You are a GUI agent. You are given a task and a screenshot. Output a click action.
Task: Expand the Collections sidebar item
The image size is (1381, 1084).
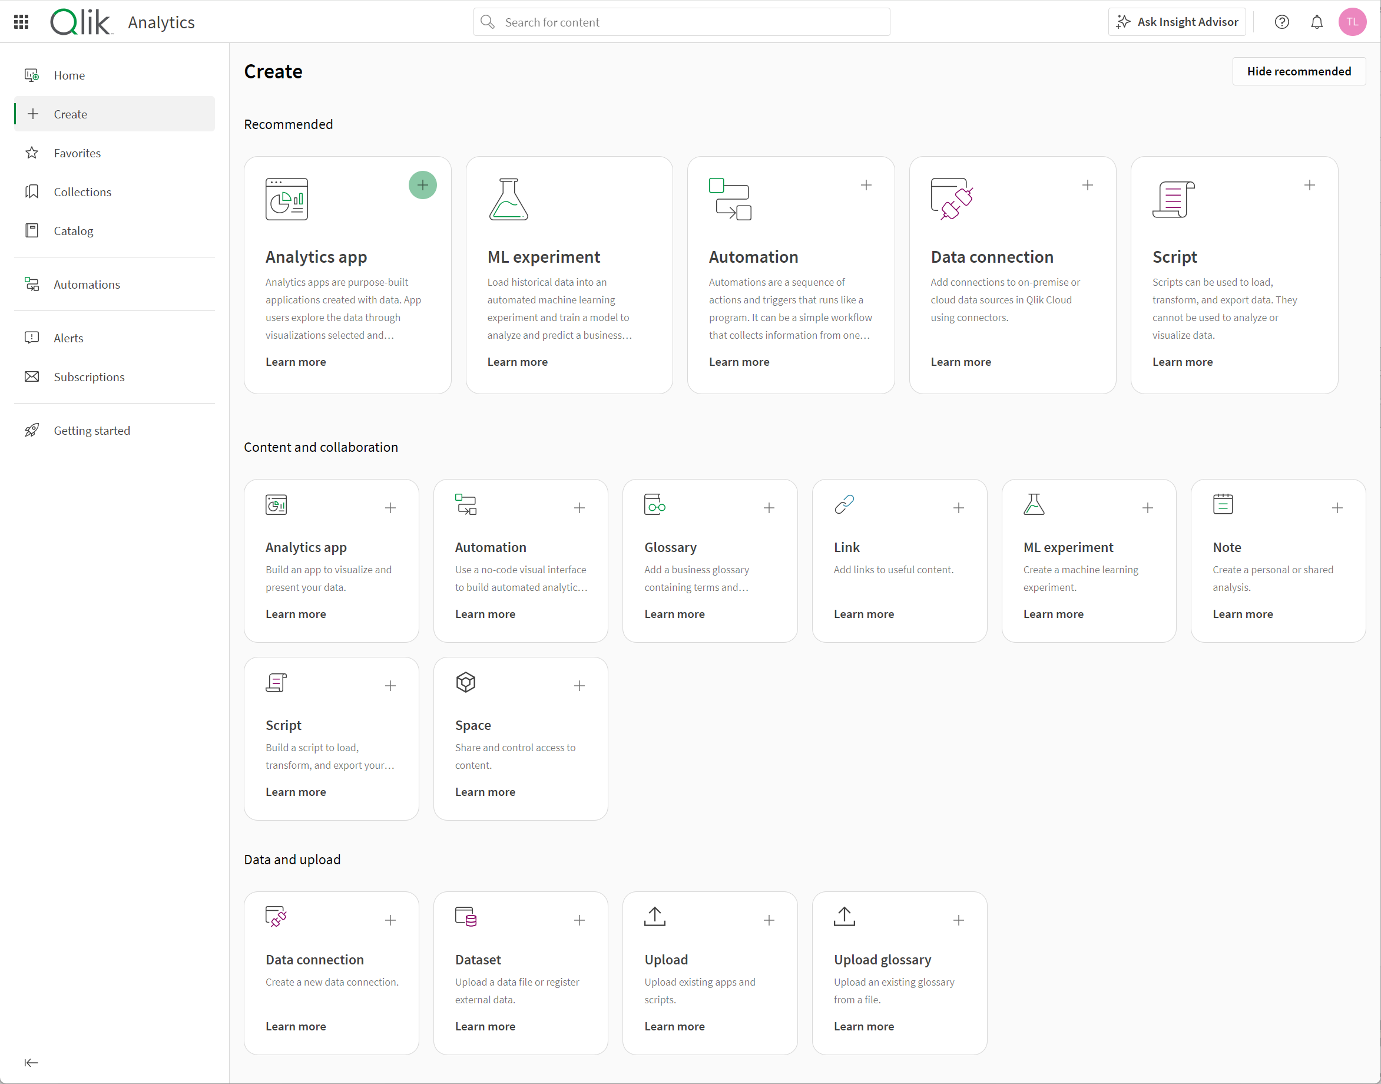tap(82, 191)
